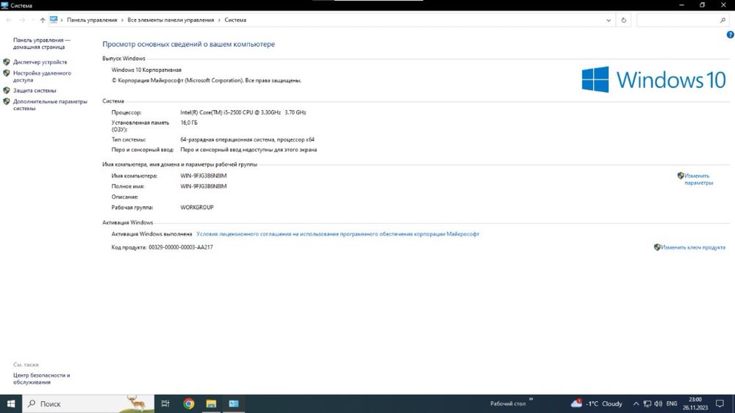Launch Google Chrome from taskbar
This screenshot has height=413, width=735.
pos(188,403)
